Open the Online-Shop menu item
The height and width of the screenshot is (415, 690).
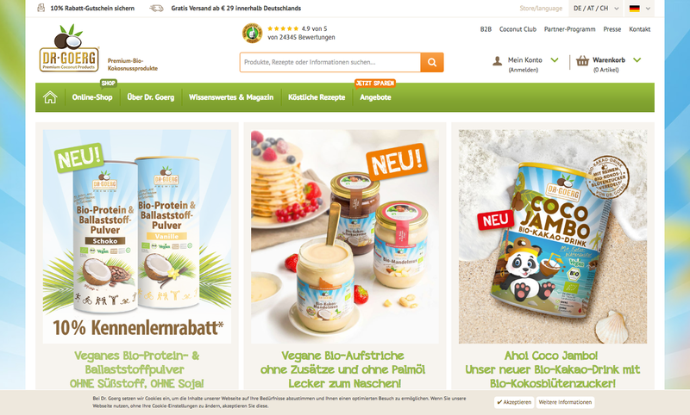(x=92, y=97)
